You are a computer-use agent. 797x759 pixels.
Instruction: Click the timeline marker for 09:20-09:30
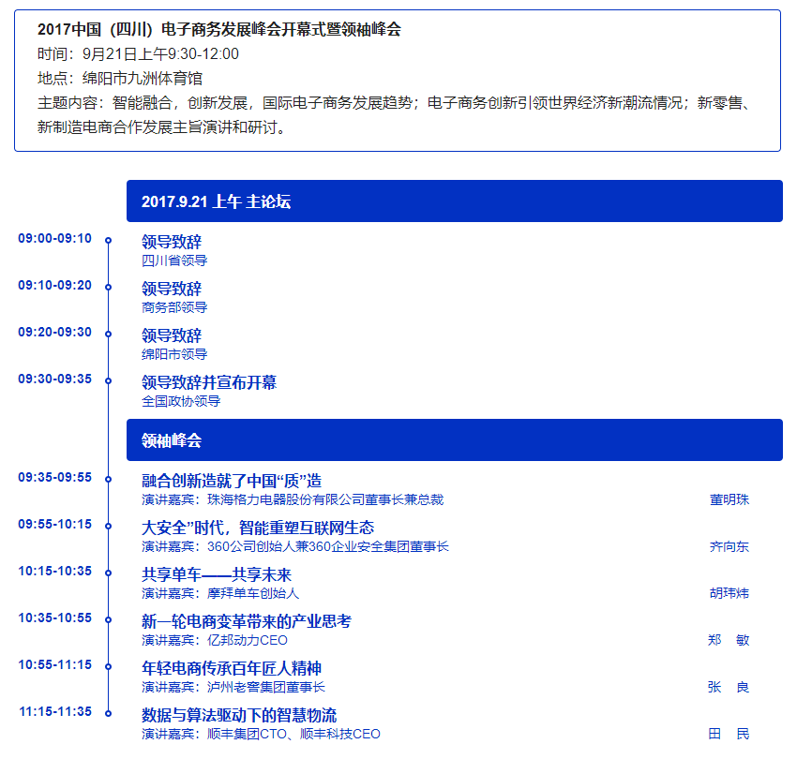[108, 334]
